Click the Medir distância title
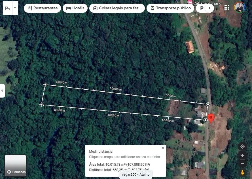The width and height of the screenshot is (252, 179). click(x=101, y=151)
